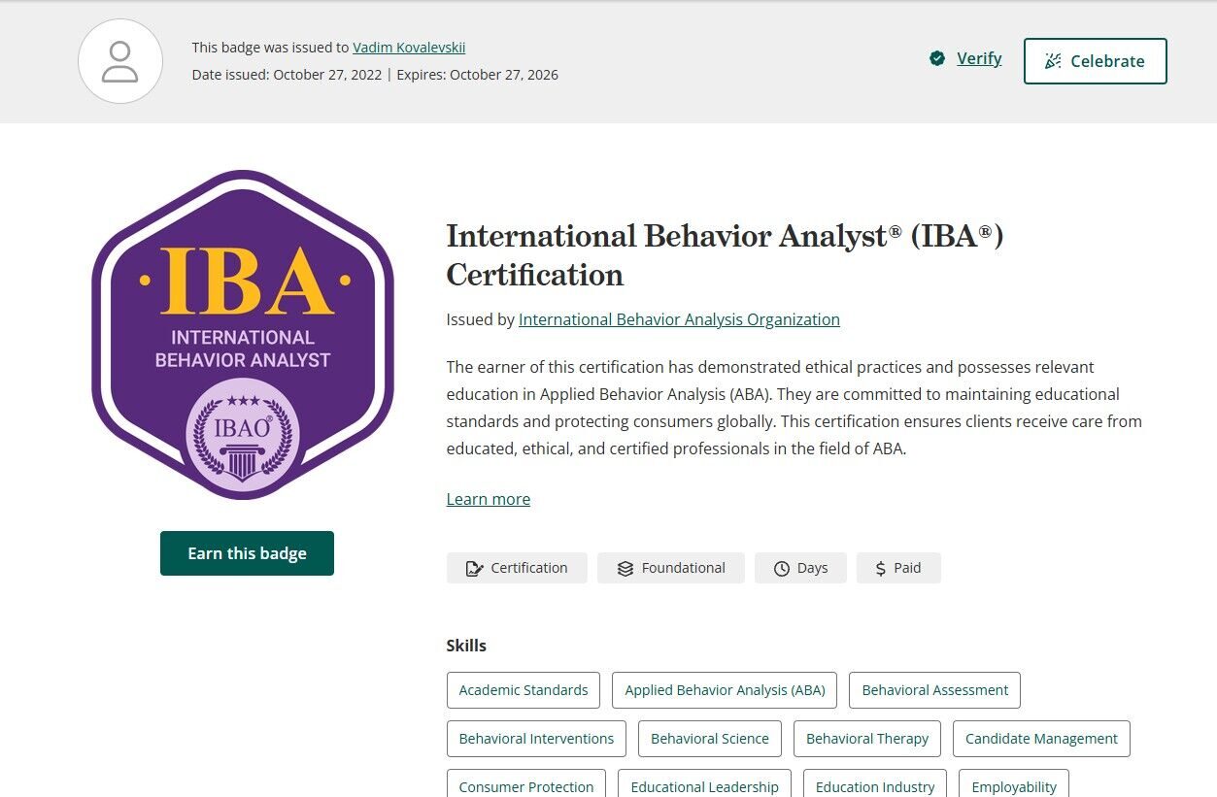The image size is (1217, 797).
Task: Open the Behavioral Assessment skill
Action: 935,690
